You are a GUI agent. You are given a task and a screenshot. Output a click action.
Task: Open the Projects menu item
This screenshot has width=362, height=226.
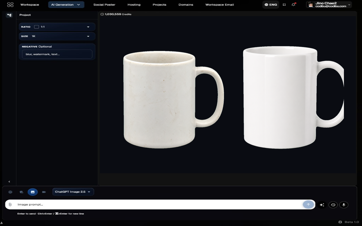point(159,5)
